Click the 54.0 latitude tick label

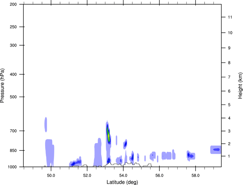coord(123,176)
